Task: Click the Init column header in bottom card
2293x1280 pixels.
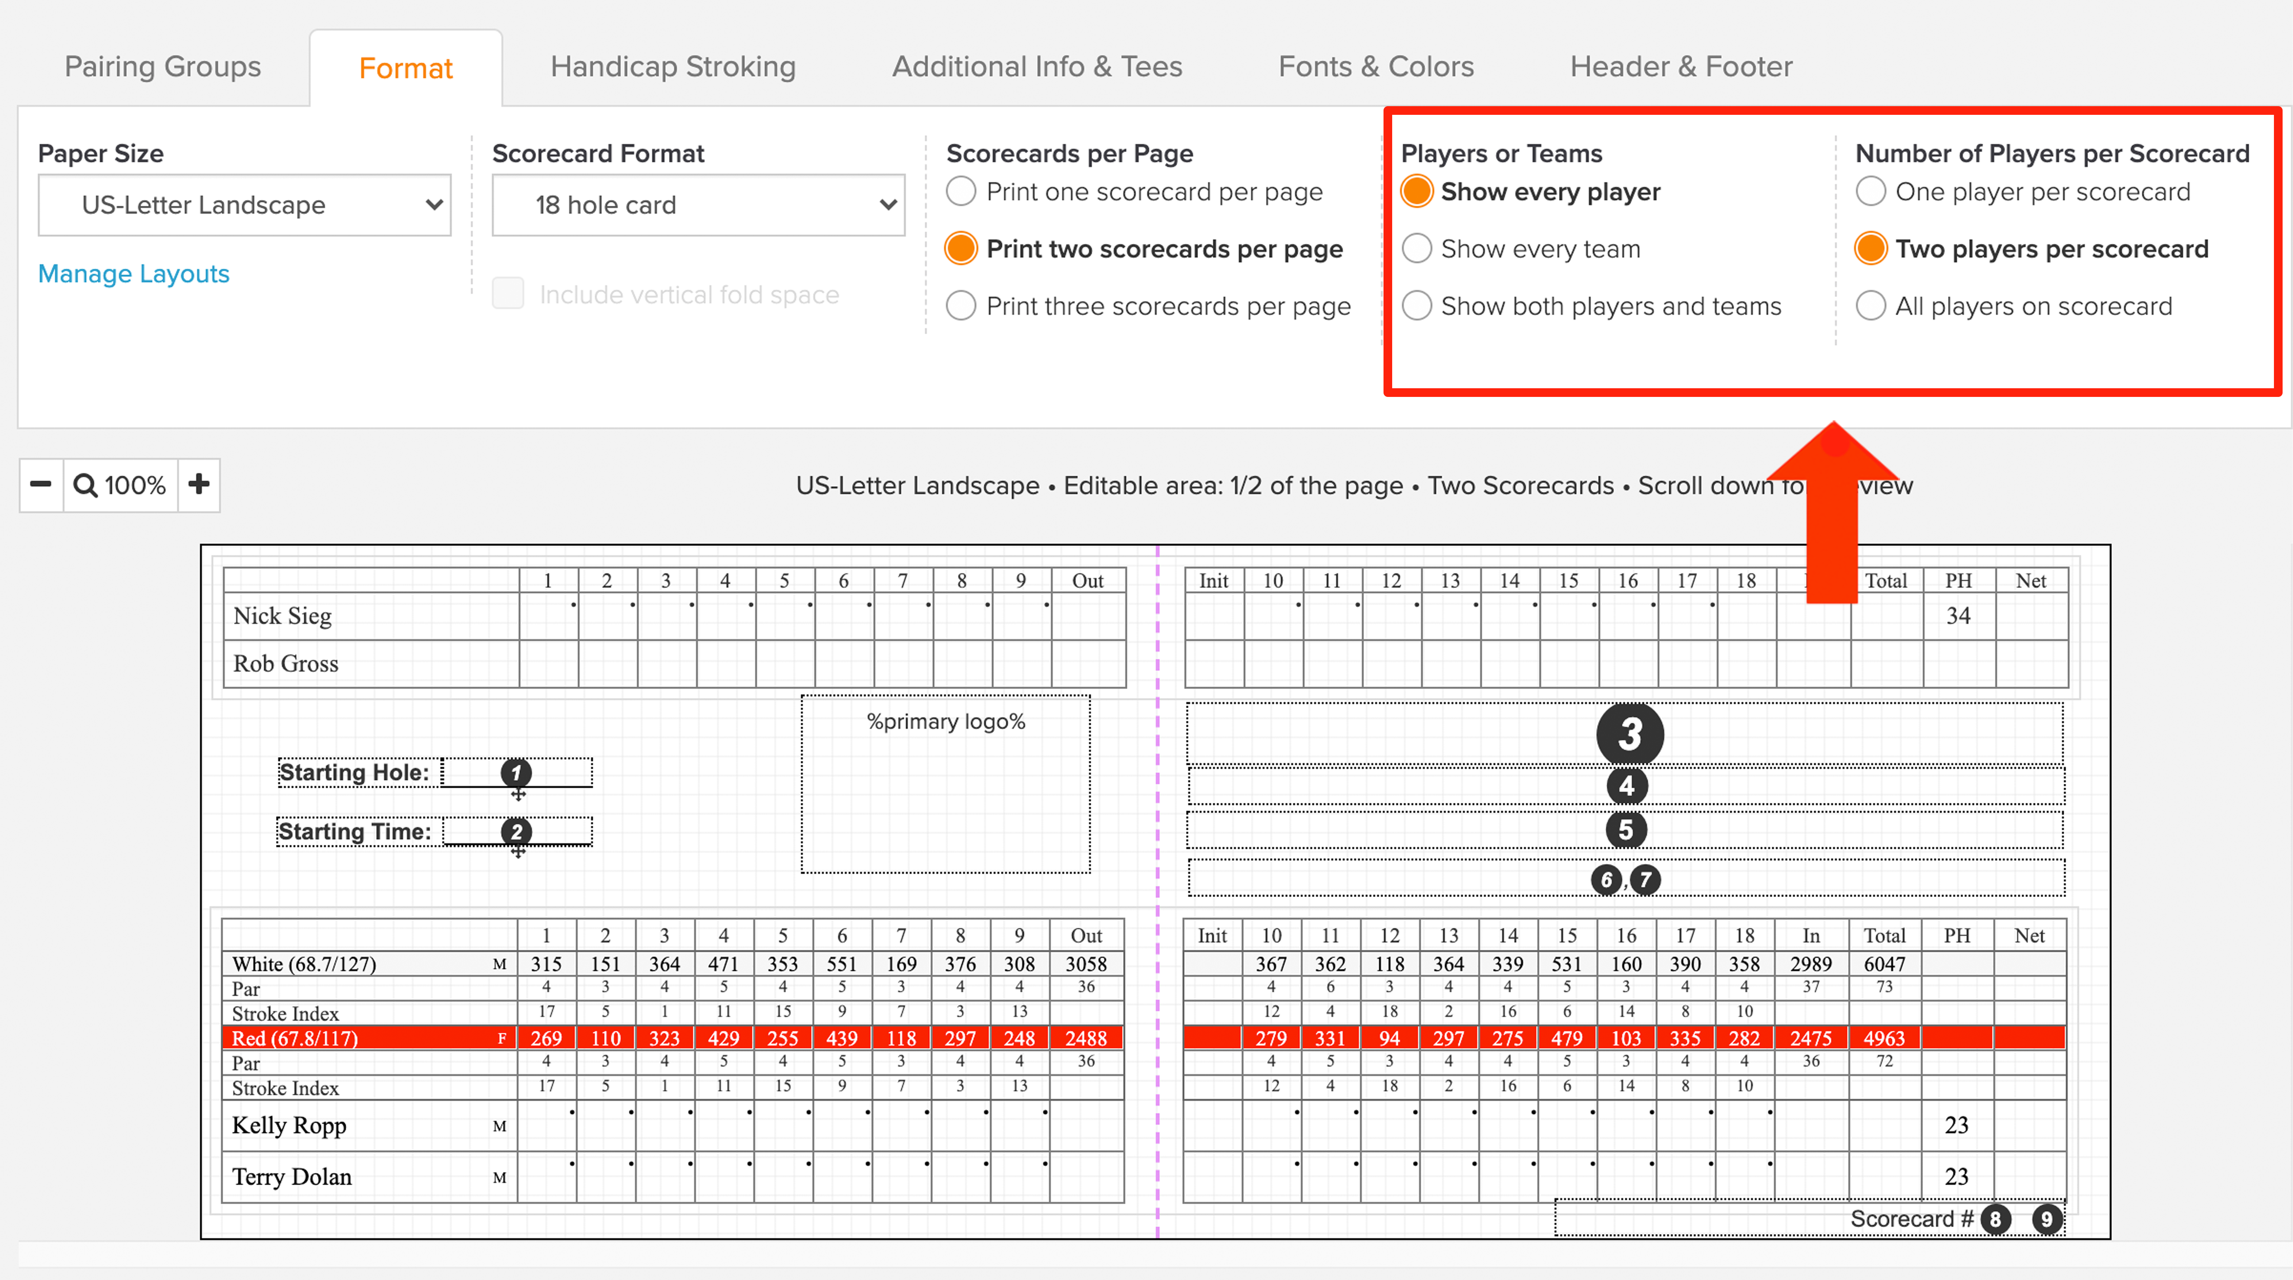Action: (x=1211, y=936)
